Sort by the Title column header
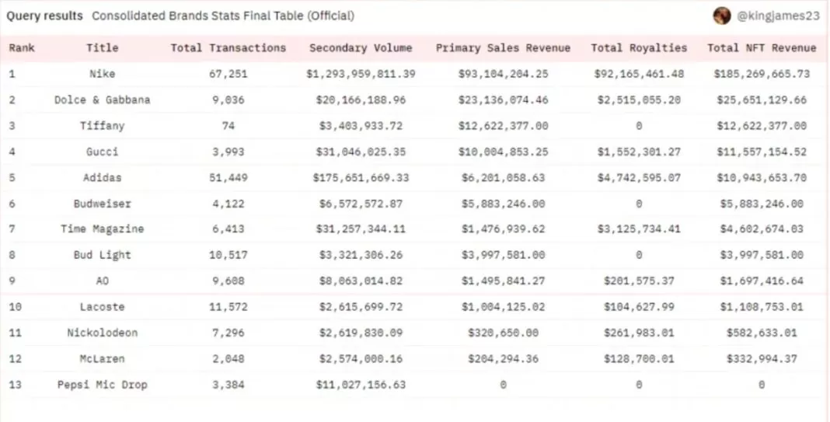The image size is (830, 422). pyautogui.click(x=103, y=48)
